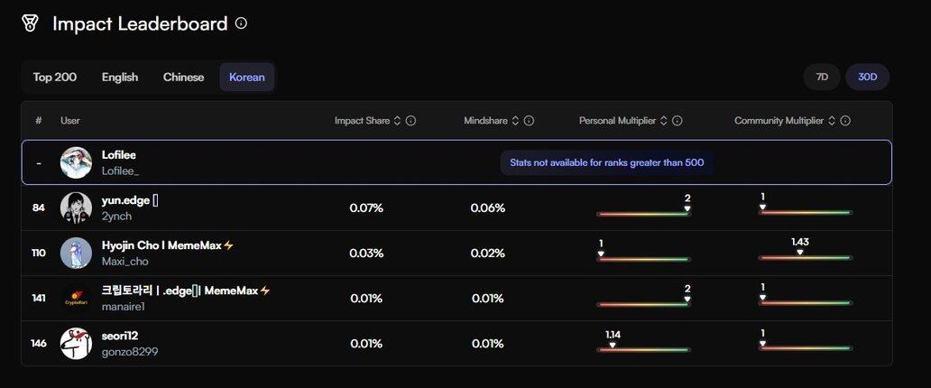The image size is (931, 388).
Task: Click info icon next to Mindshare header
Action: tap(529, 121)
